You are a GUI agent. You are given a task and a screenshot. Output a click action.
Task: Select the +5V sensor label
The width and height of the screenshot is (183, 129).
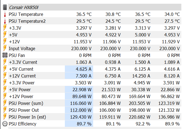tap(13, 35)
